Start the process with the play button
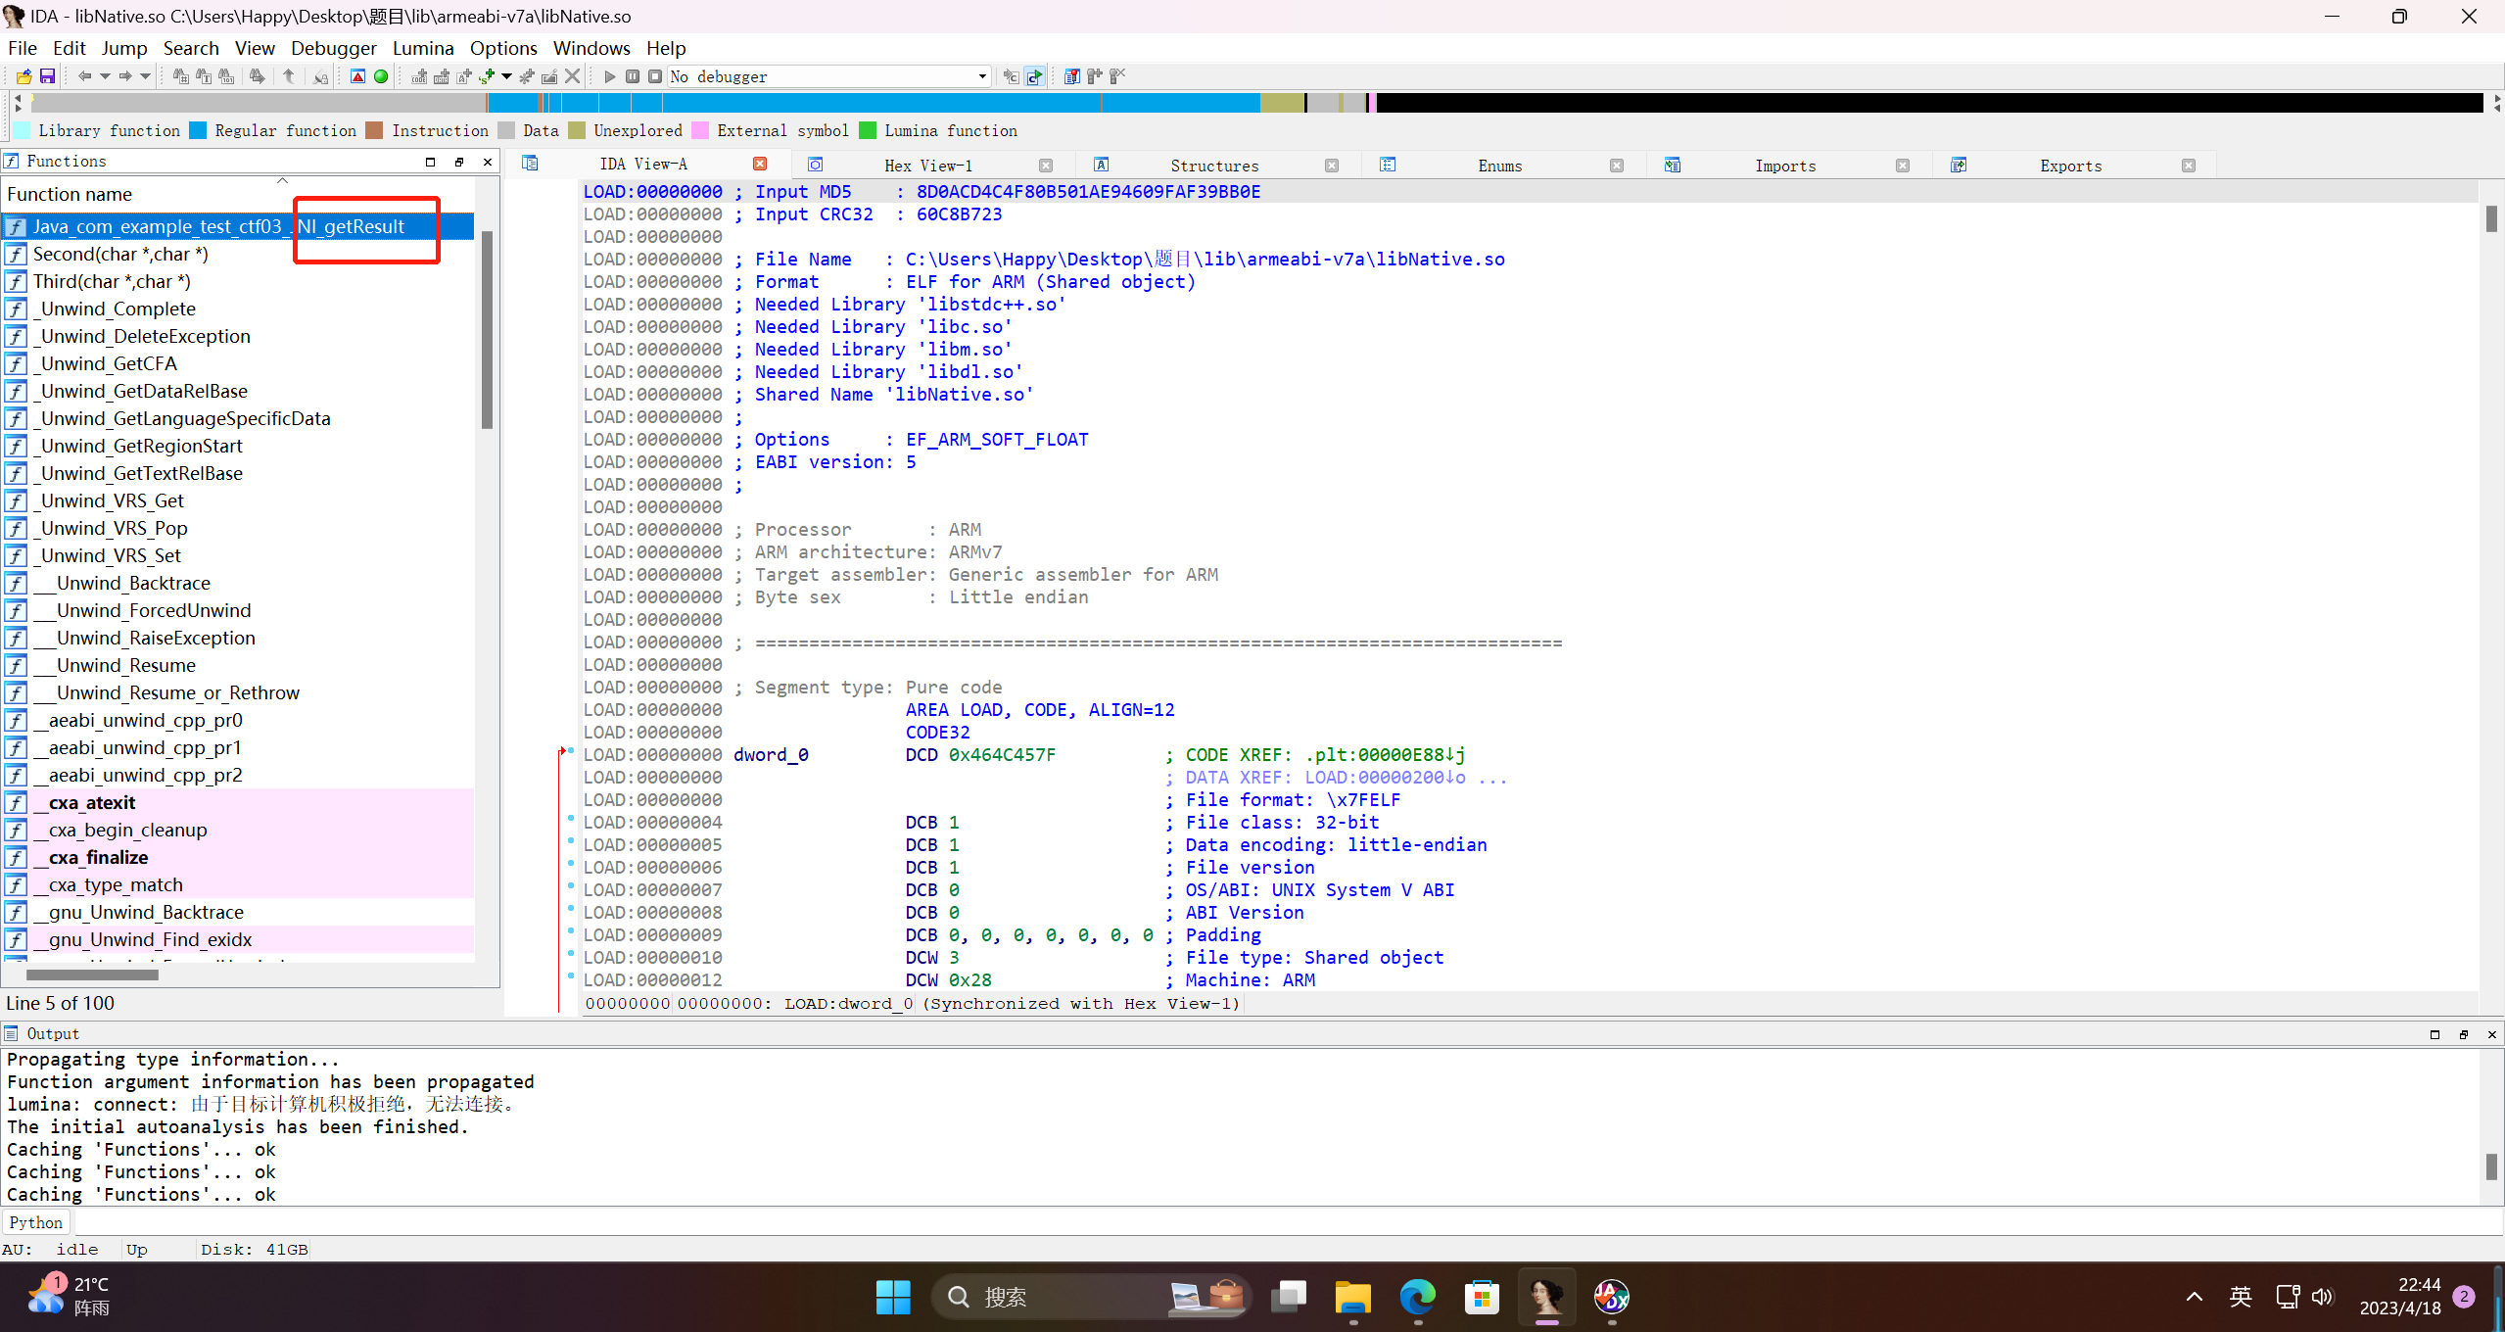Viewport: 2505px width, 1332px height. click(610, 76)
